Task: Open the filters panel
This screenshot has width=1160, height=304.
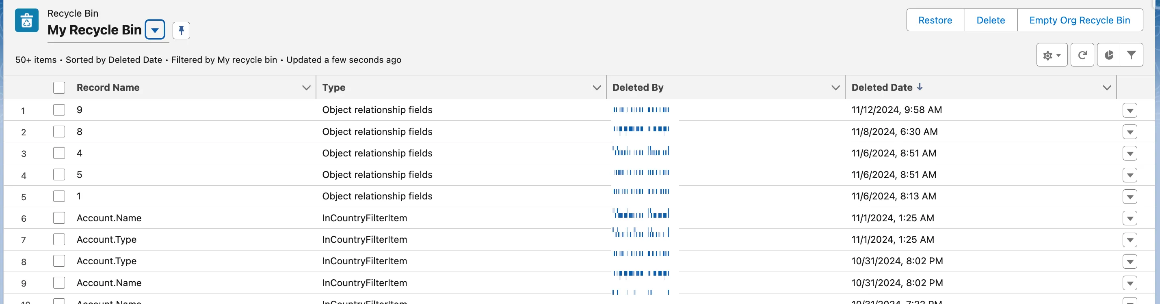Action: [x=1131, y=55]
